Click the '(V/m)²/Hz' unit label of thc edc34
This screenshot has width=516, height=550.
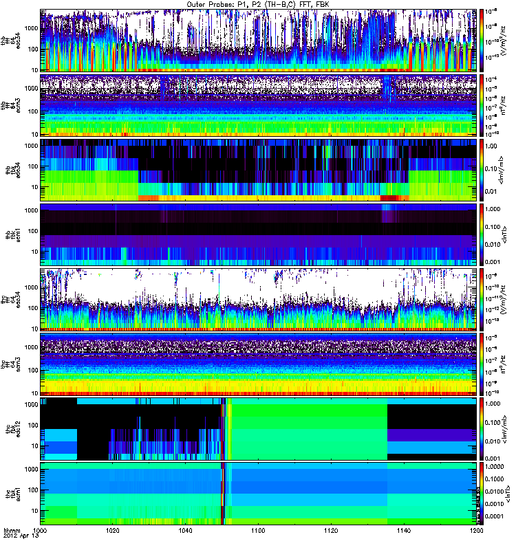504,300
